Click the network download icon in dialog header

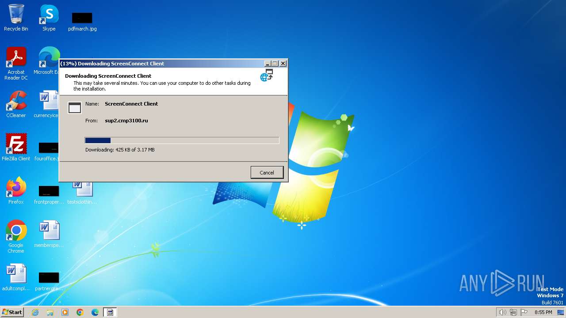(267, 75)
